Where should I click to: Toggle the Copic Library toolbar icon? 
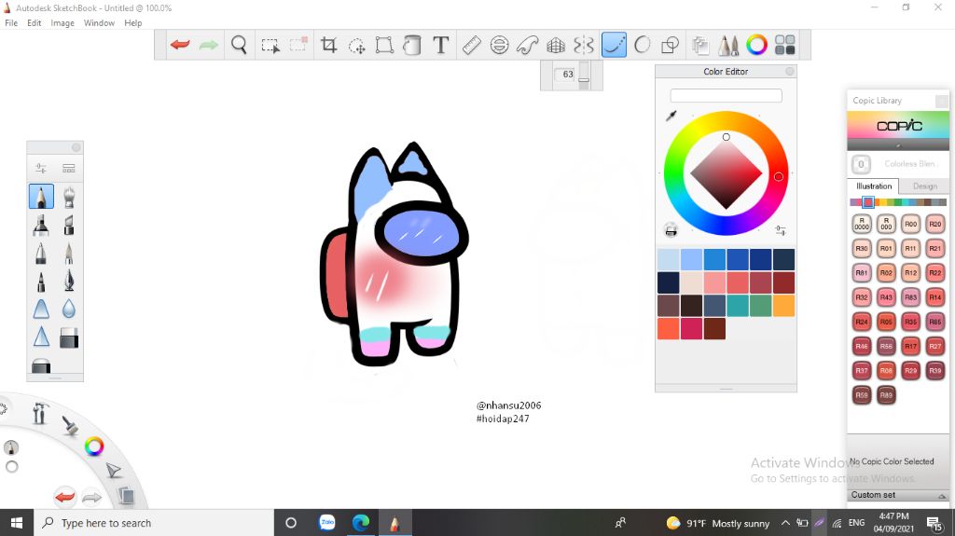click(x=785, y=45)
